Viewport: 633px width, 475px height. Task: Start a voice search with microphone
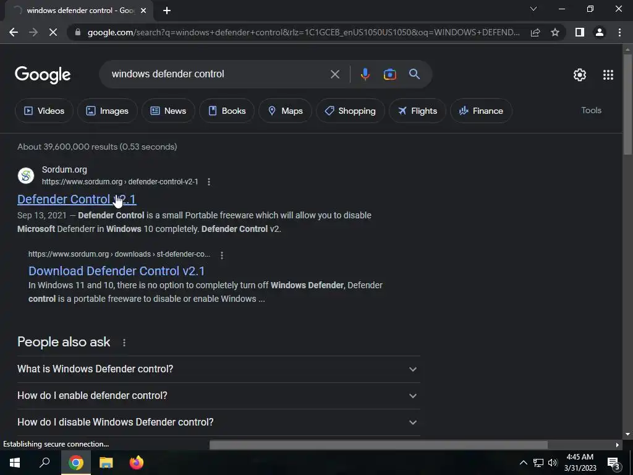365,74
